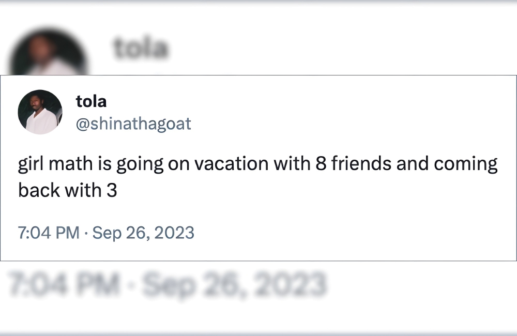Click the blurred timestamp below the tweet card
The height and width of the screenshot is (336, 517).
[x=168, y=284]
